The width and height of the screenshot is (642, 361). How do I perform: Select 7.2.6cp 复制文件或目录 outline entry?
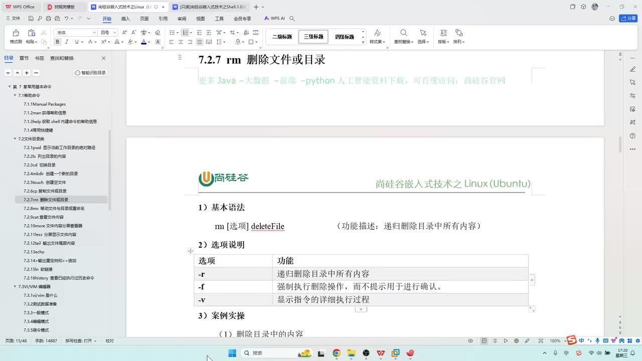(45, 191)
